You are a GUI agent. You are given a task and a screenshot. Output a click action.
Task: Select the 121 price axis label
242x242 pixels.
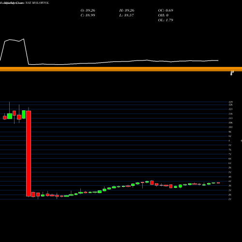[x=230, y=109]
